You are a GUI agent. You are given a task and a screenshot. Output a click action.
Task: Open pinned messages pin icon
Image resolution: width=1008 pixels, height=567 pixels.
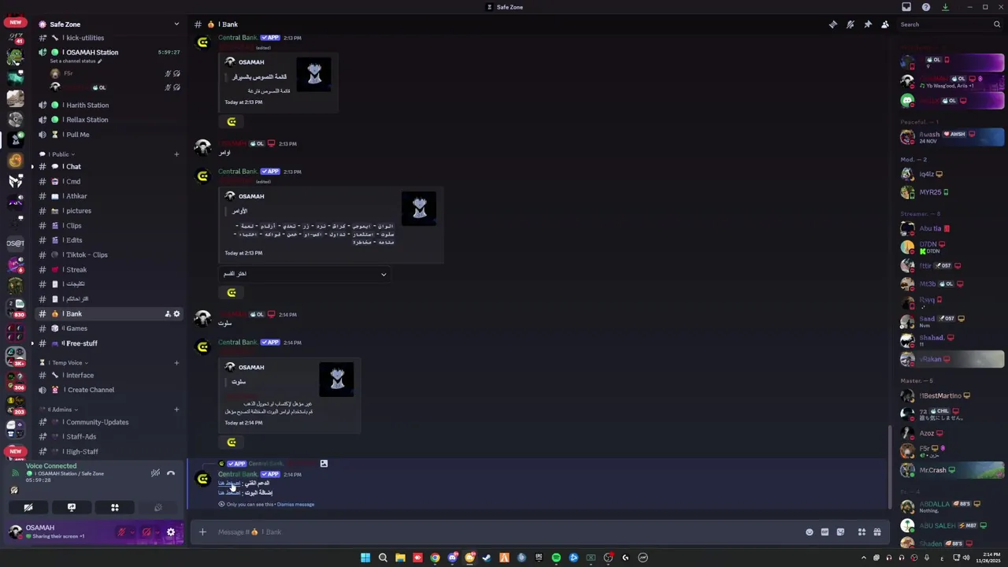coord(868,24)
